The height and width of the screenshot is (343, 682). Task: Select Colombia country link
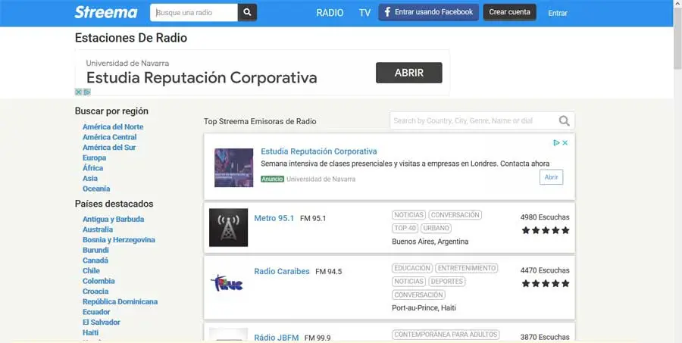point(99,281)
